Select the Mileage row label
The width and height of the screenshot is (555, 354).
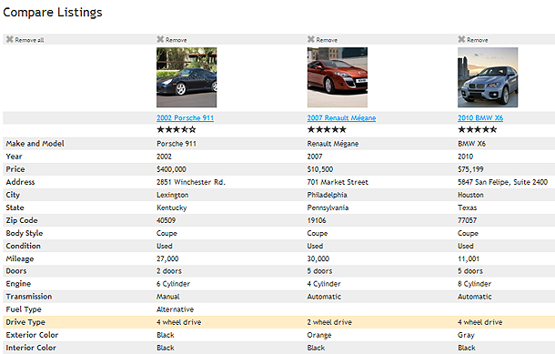coord(20,258)
